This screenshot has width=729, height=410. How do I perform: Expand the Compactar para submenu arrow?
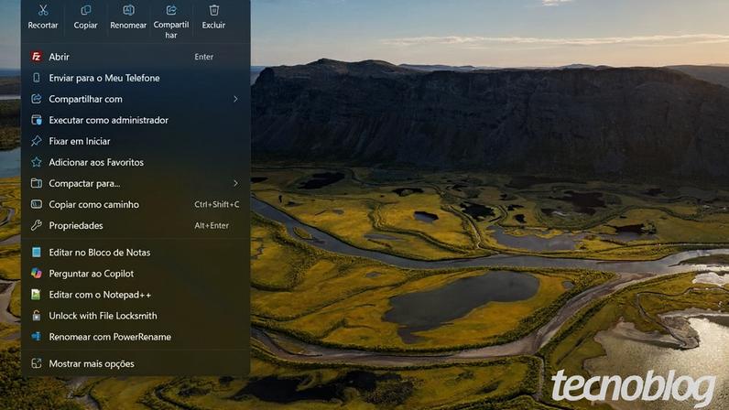[x=235, y=184]
